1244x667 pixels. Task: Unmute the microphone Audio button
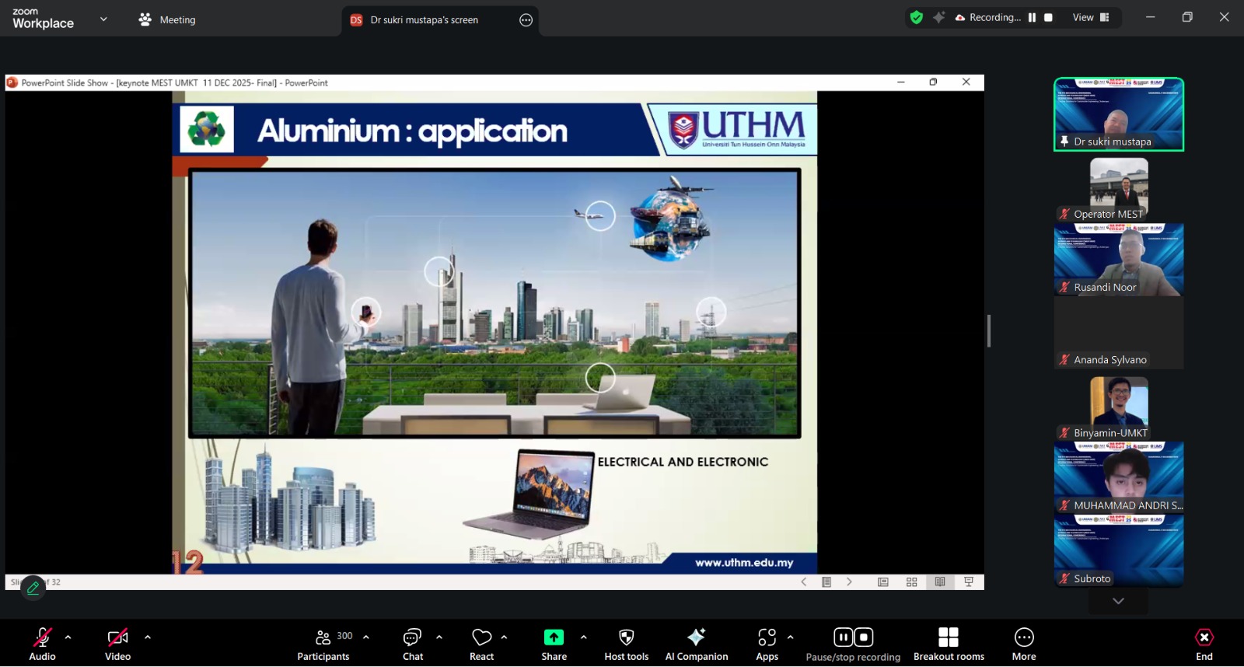pos(42,644)
